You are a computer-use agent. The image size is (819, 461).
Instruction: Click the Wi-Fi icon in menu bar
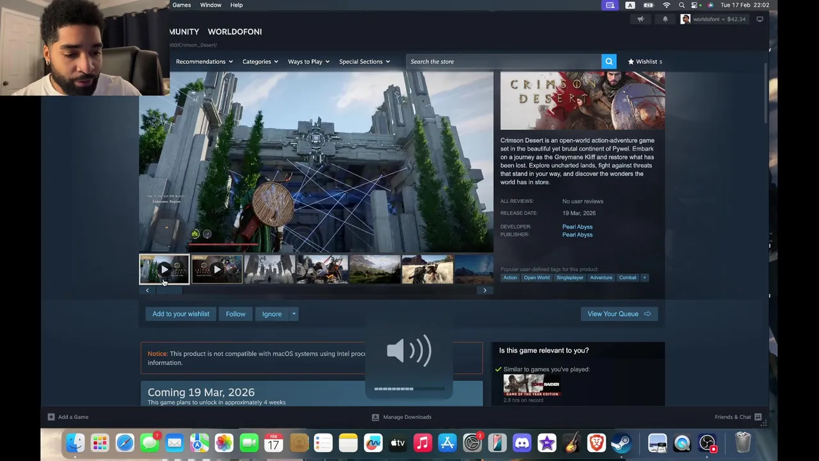coord(666,5)
